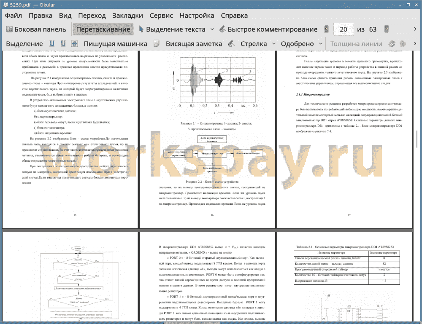Activate Перетаскивание browse mode
This screenshot has height=324, width=422.
click(103, 29)
